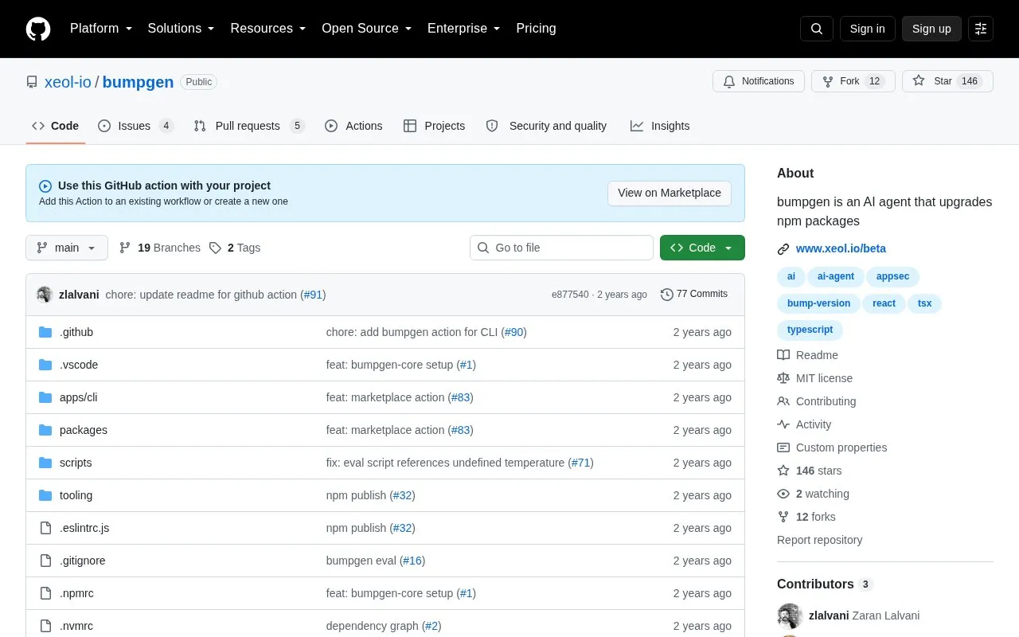This screenshot has height=637, width=1019.
Task: Open the 77 Commits history
Action: 694,295
